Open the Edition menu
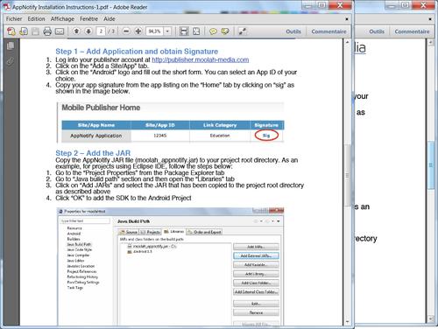Screen dimensions: 438x329 pos(36,19)
